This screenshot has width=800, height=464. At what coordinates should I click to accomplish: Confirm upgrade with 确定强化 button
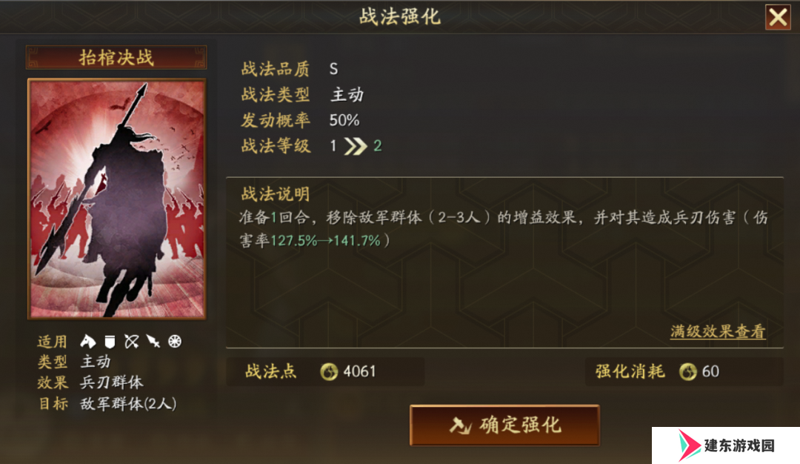click(504, 425)
